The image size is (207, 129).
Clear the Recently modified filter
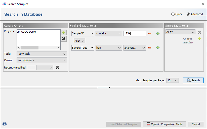pyautogui.click(x=57, y=67)
